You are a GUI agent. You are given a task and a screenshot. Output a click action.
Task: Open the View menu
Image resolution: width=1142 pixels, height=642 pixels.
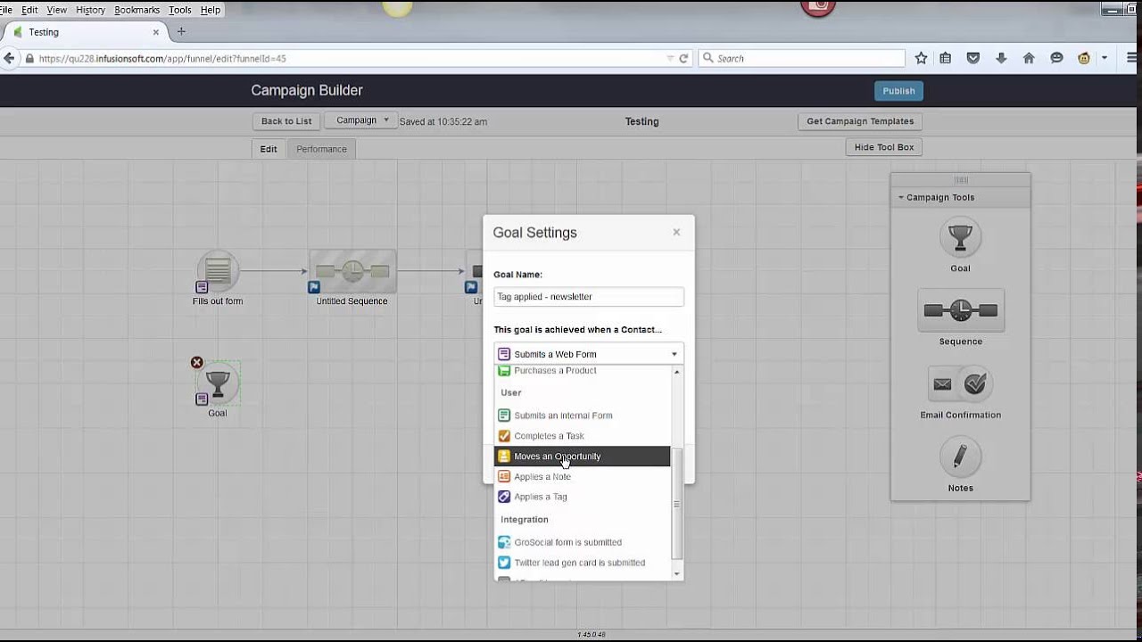[56, 10]
